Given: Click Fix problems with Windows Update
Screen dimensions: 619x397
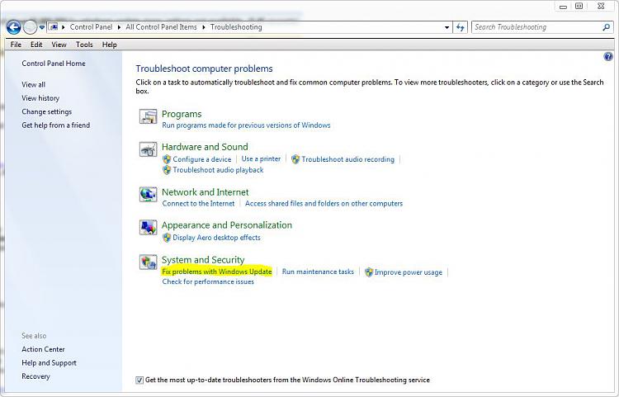Looking at the screenshot, I should coord(217,272).
